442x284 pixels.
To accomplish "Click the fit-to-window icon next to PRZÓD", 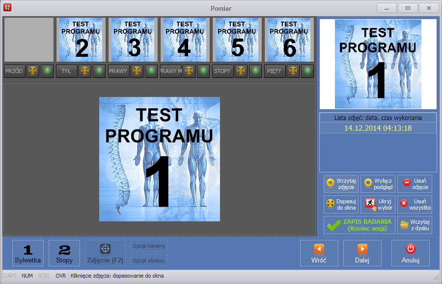I will [32, 71].
